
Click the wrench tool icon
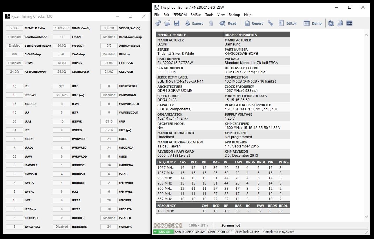point(270,23)
